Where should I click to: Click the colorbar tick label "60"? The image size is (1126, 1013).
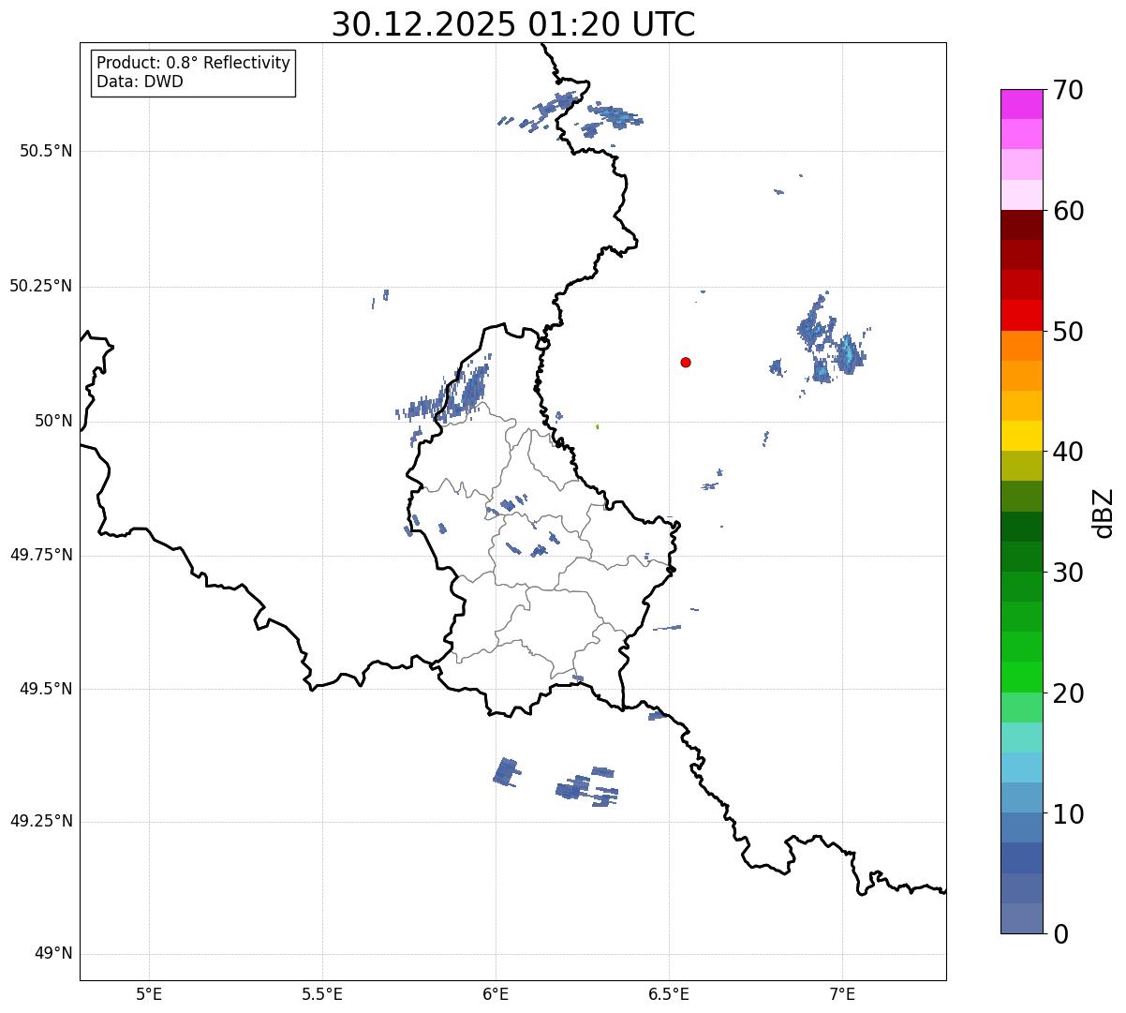pyautogui.click(x=1067, y=211)
